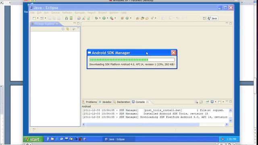Expand Display Selected Console dropdown arrow
This screenshot has width=258, height=145.
216,102
